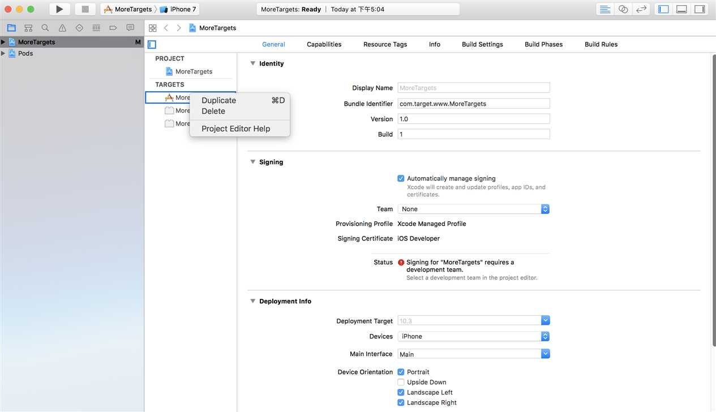The image size is (716, 412).
Task: Switch to the Capabilities tab
Action: (324, 44)
